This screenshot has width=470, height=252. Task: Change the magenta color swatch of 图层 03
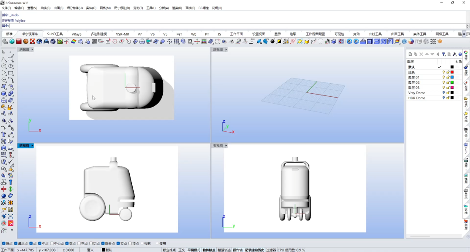tap(452, 88)
